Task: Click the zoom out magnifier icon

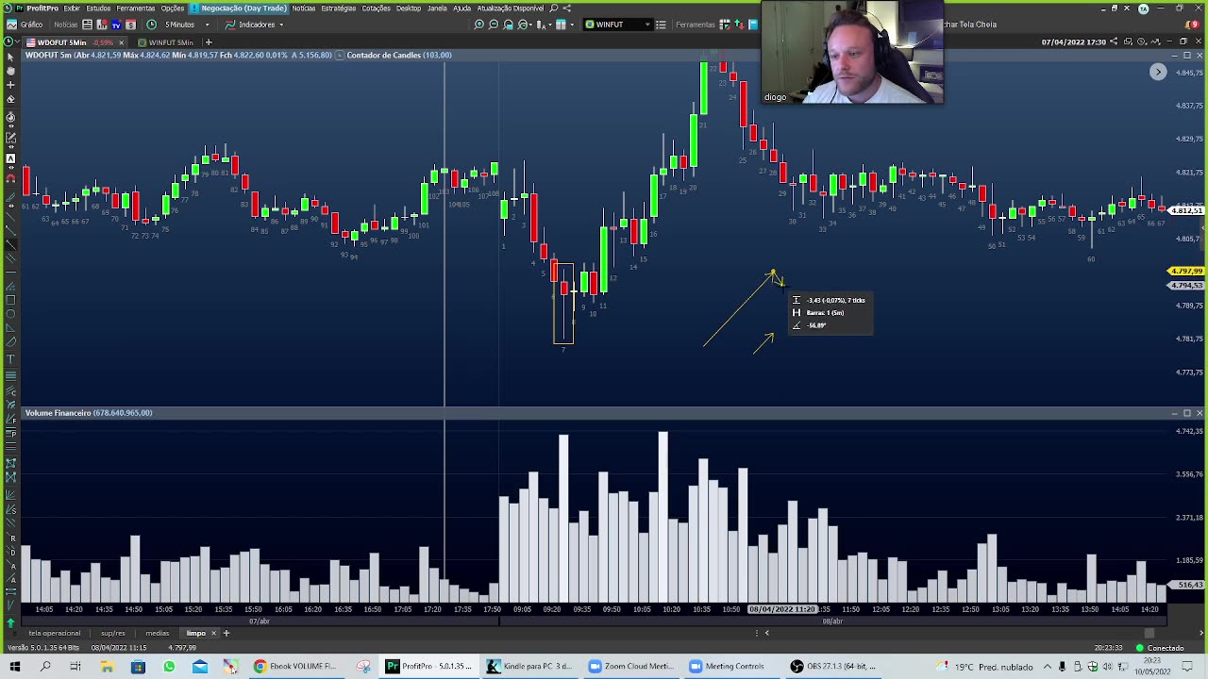Action: coord(494,25)
